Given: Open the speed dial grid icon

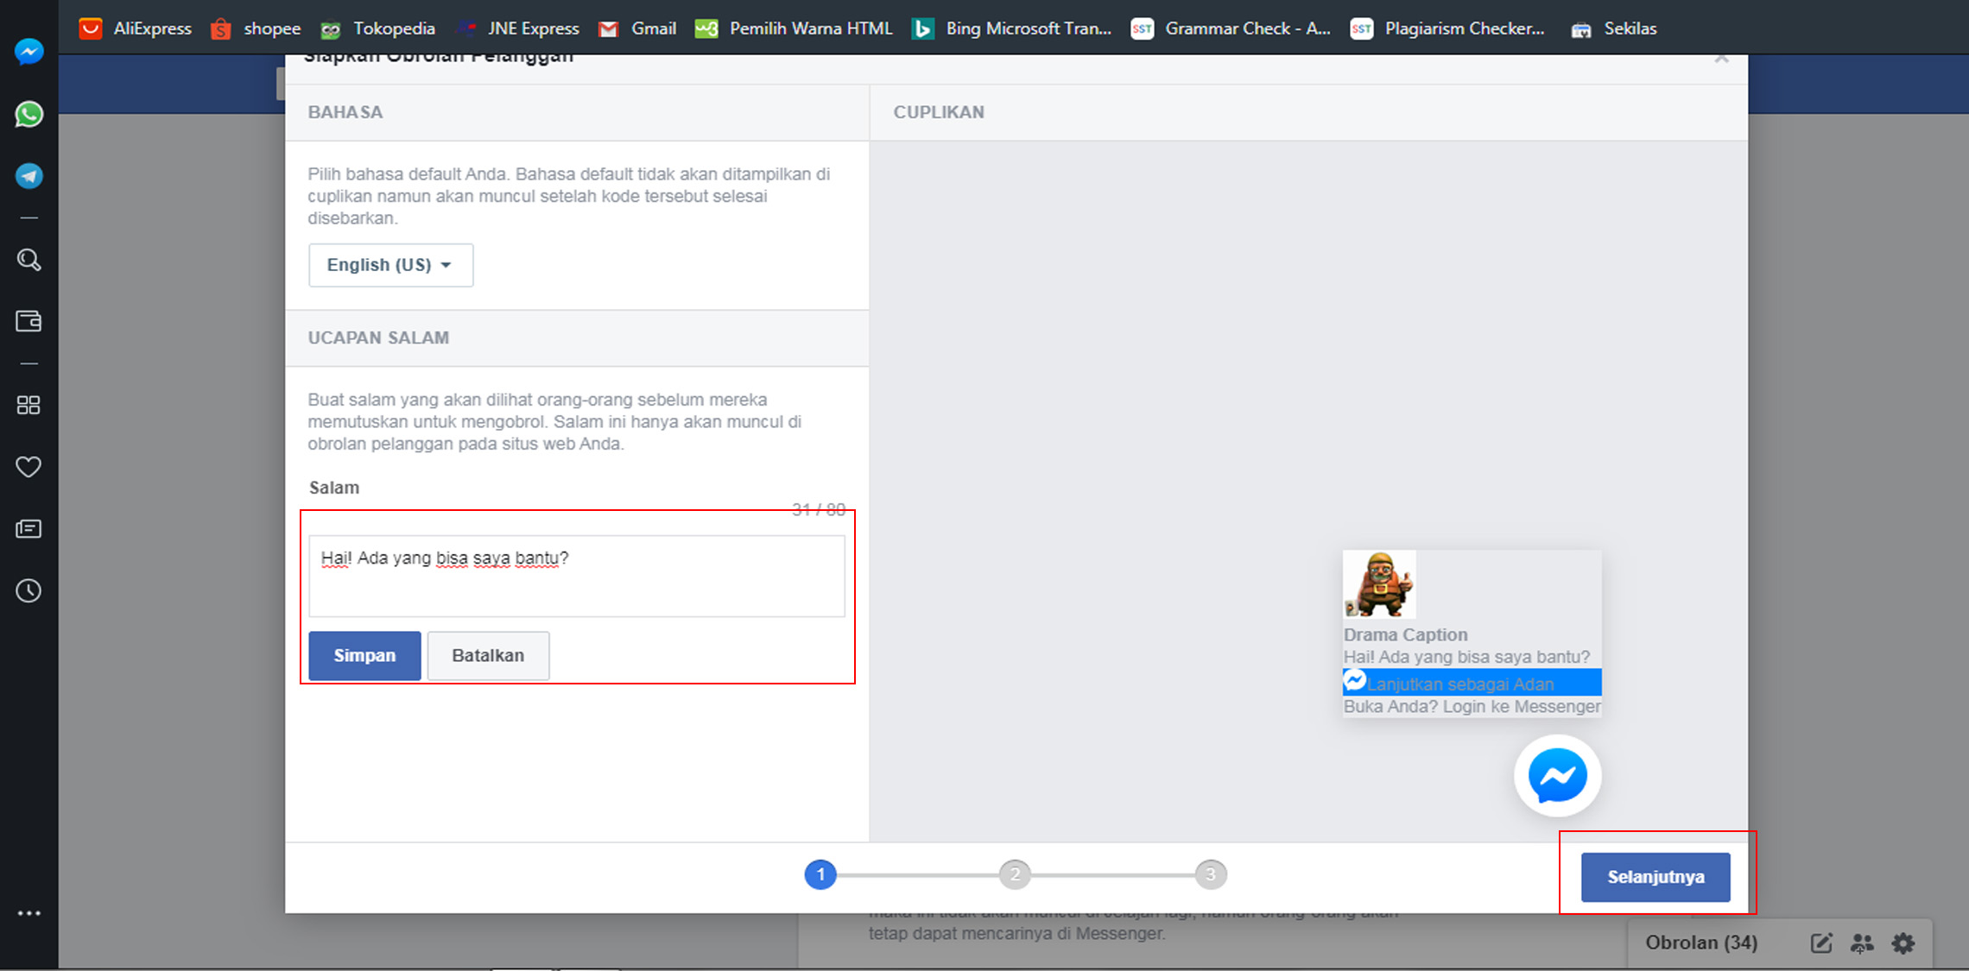Looking at the screenshot, I should pyautogui.click(x=28, y=405).
